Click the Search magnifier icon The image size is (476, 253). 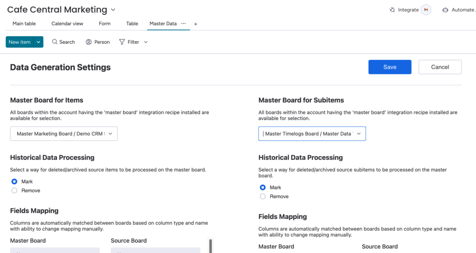tap(55, 42)
